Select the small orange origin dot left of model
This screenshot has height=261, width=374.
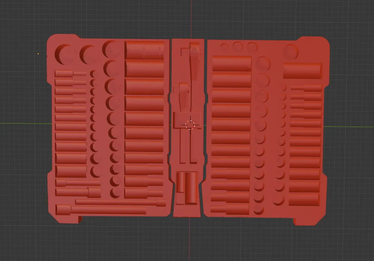(38, 54)
